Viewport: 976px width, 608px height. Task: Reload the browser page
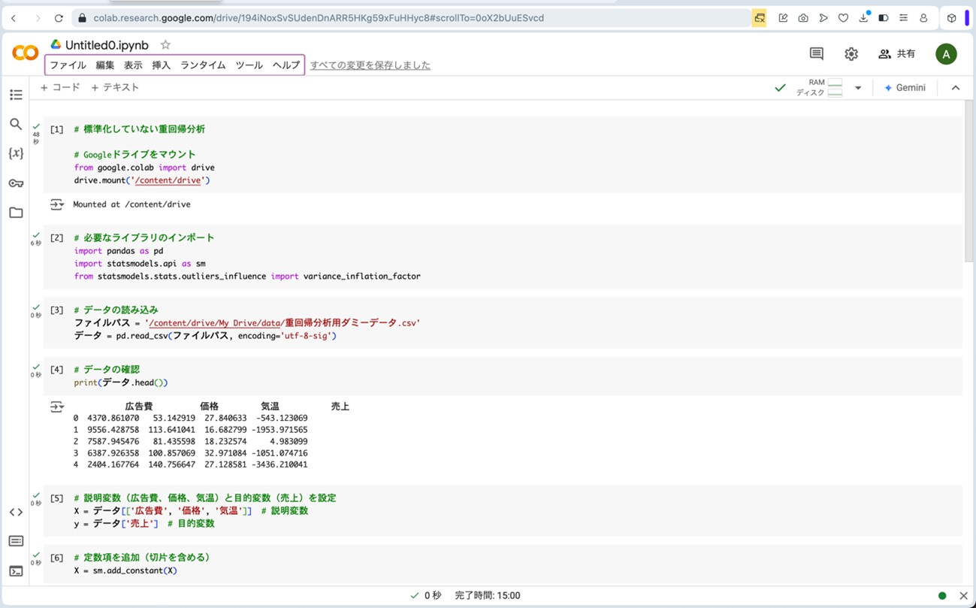59,18
